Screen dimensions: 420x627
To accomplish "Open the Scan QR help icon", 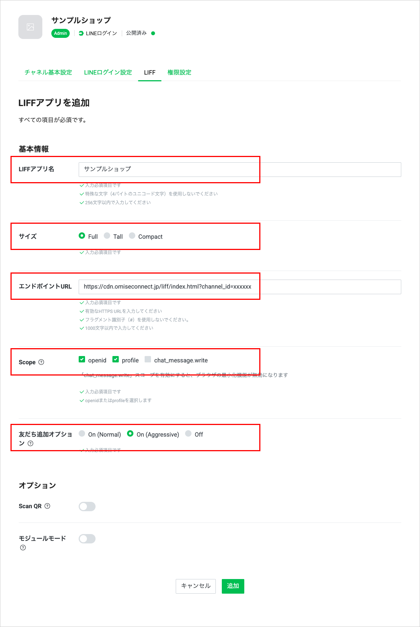I will point(47,506).
